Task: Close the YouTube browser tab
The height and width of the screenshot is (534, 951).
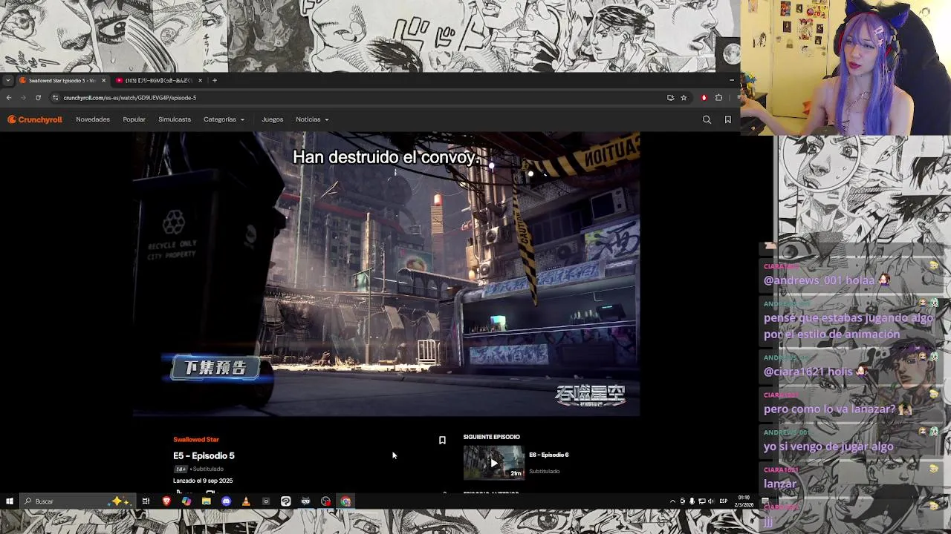Action: click(200, 80)
